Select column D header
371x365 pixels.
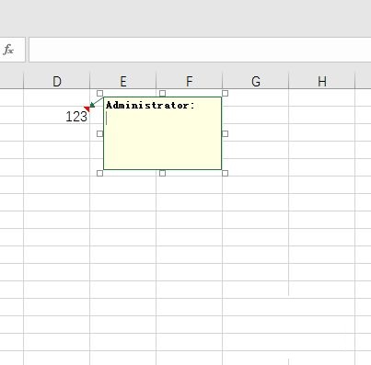click(57, 81)
